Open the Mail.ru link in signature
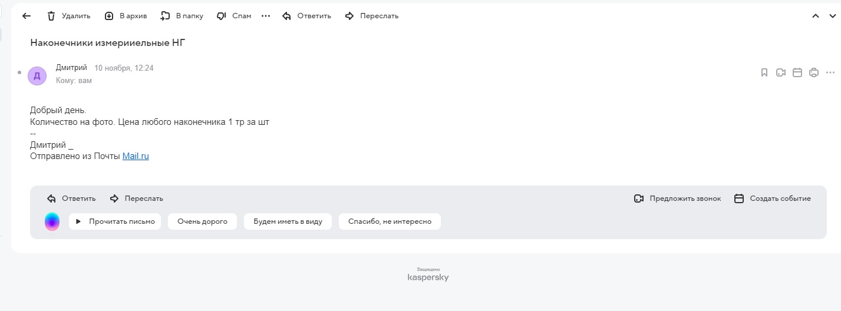The image size is (841, 311). tap(136, 156)
